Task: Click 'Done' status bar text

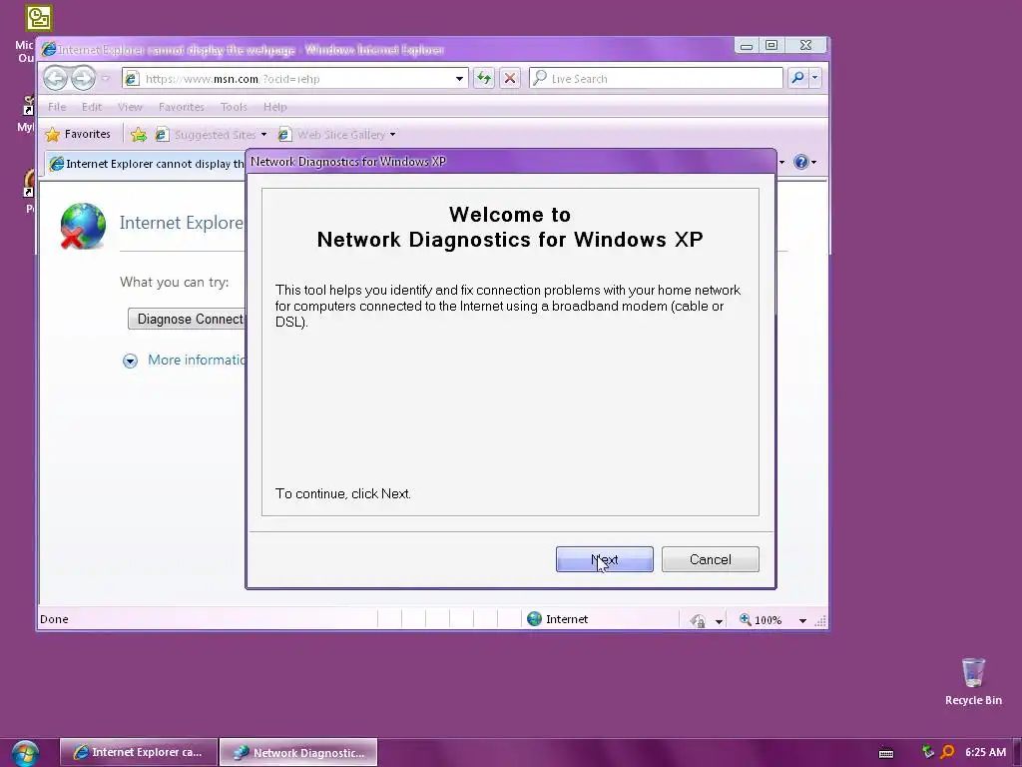Action: [54, 619]
